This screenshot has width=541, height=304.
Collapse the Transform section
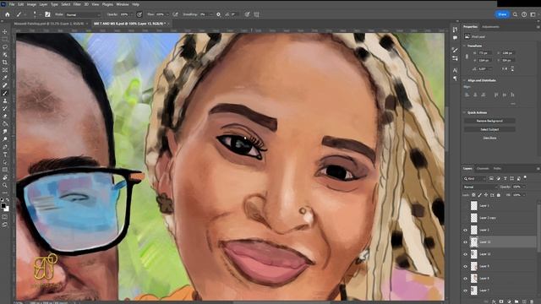coord(464,46)
